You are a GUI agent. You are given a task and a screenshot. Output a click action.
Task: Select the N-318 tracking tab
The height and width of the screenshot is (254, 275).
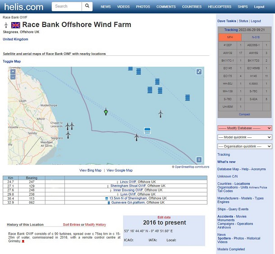256,37
